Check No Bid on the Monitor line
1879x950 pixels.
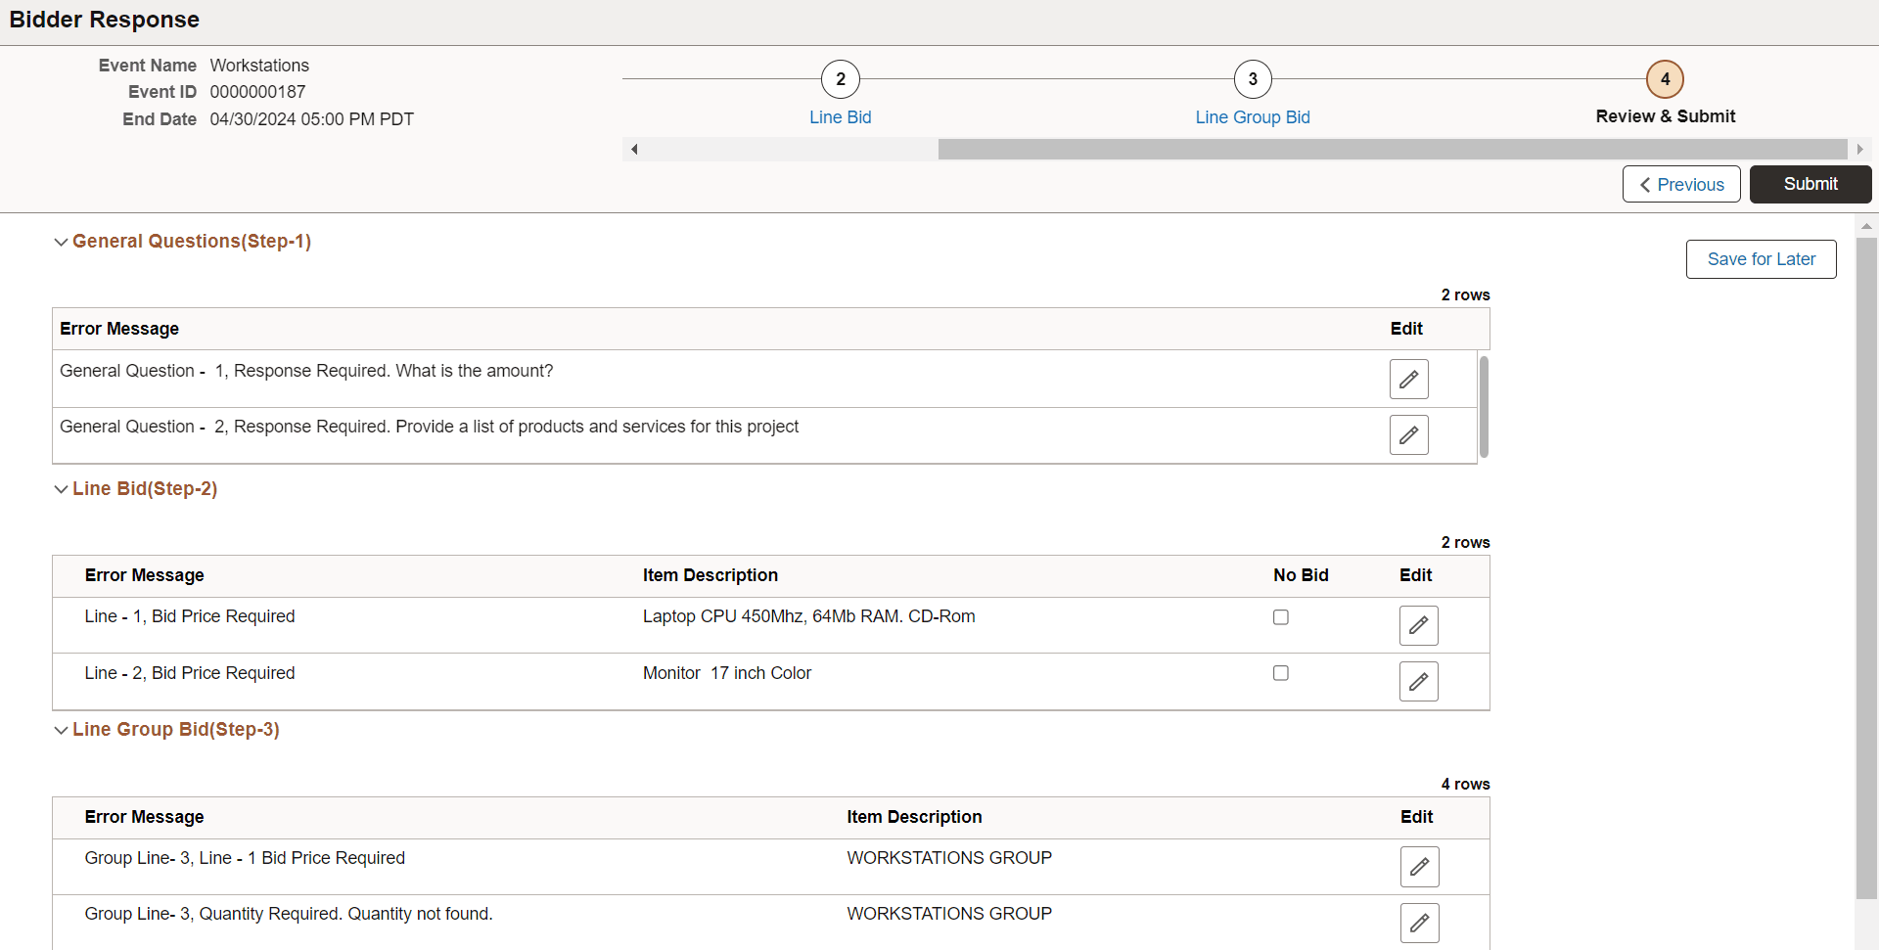pyautogui.click(x=1280, y=672)
